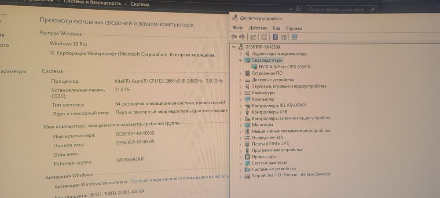
Task: Select the Звуковые, игровые и видеоустройства label
Action: [289, 86]
